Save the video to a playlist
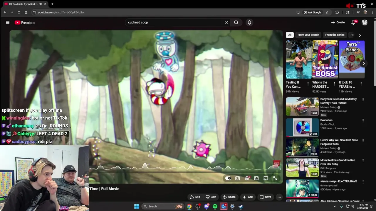 tap(265, 197)
